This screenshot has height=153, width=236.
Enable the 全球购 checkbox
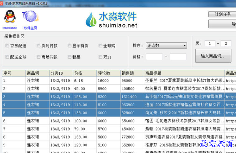click(x=100, y=46)
